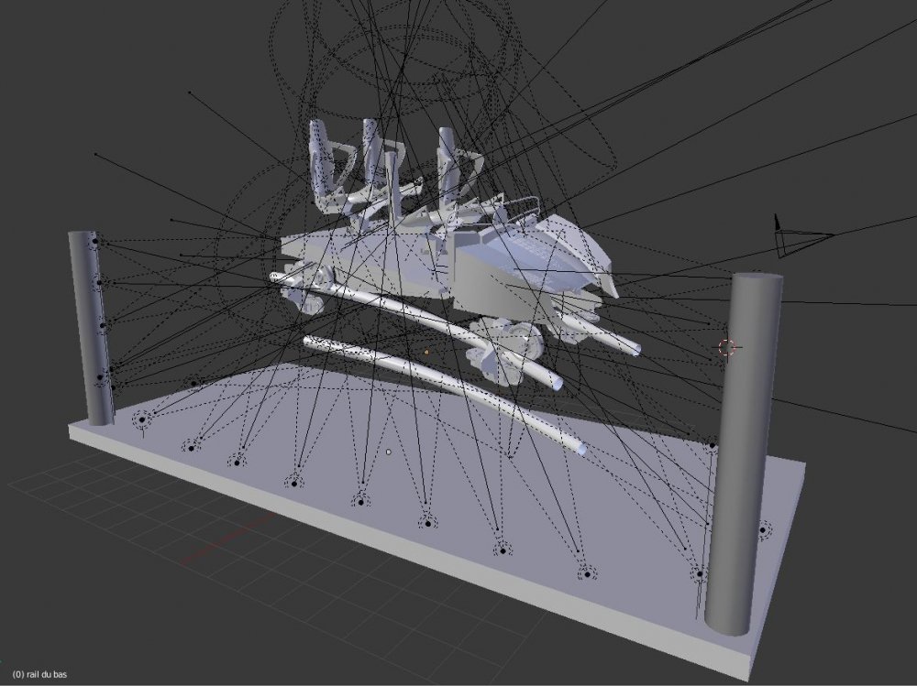Click the orange origin dot between rails
Viewport: 917px width, 686px height.
coord(426,350)
